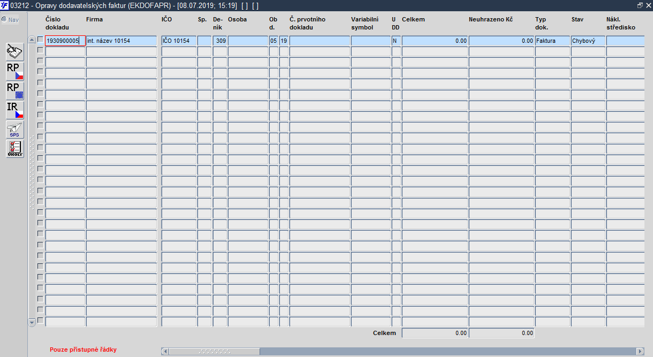Click vertical scrollbar down arrow
Viewport: 653px width, 357px height.
[x=32, y=322]
